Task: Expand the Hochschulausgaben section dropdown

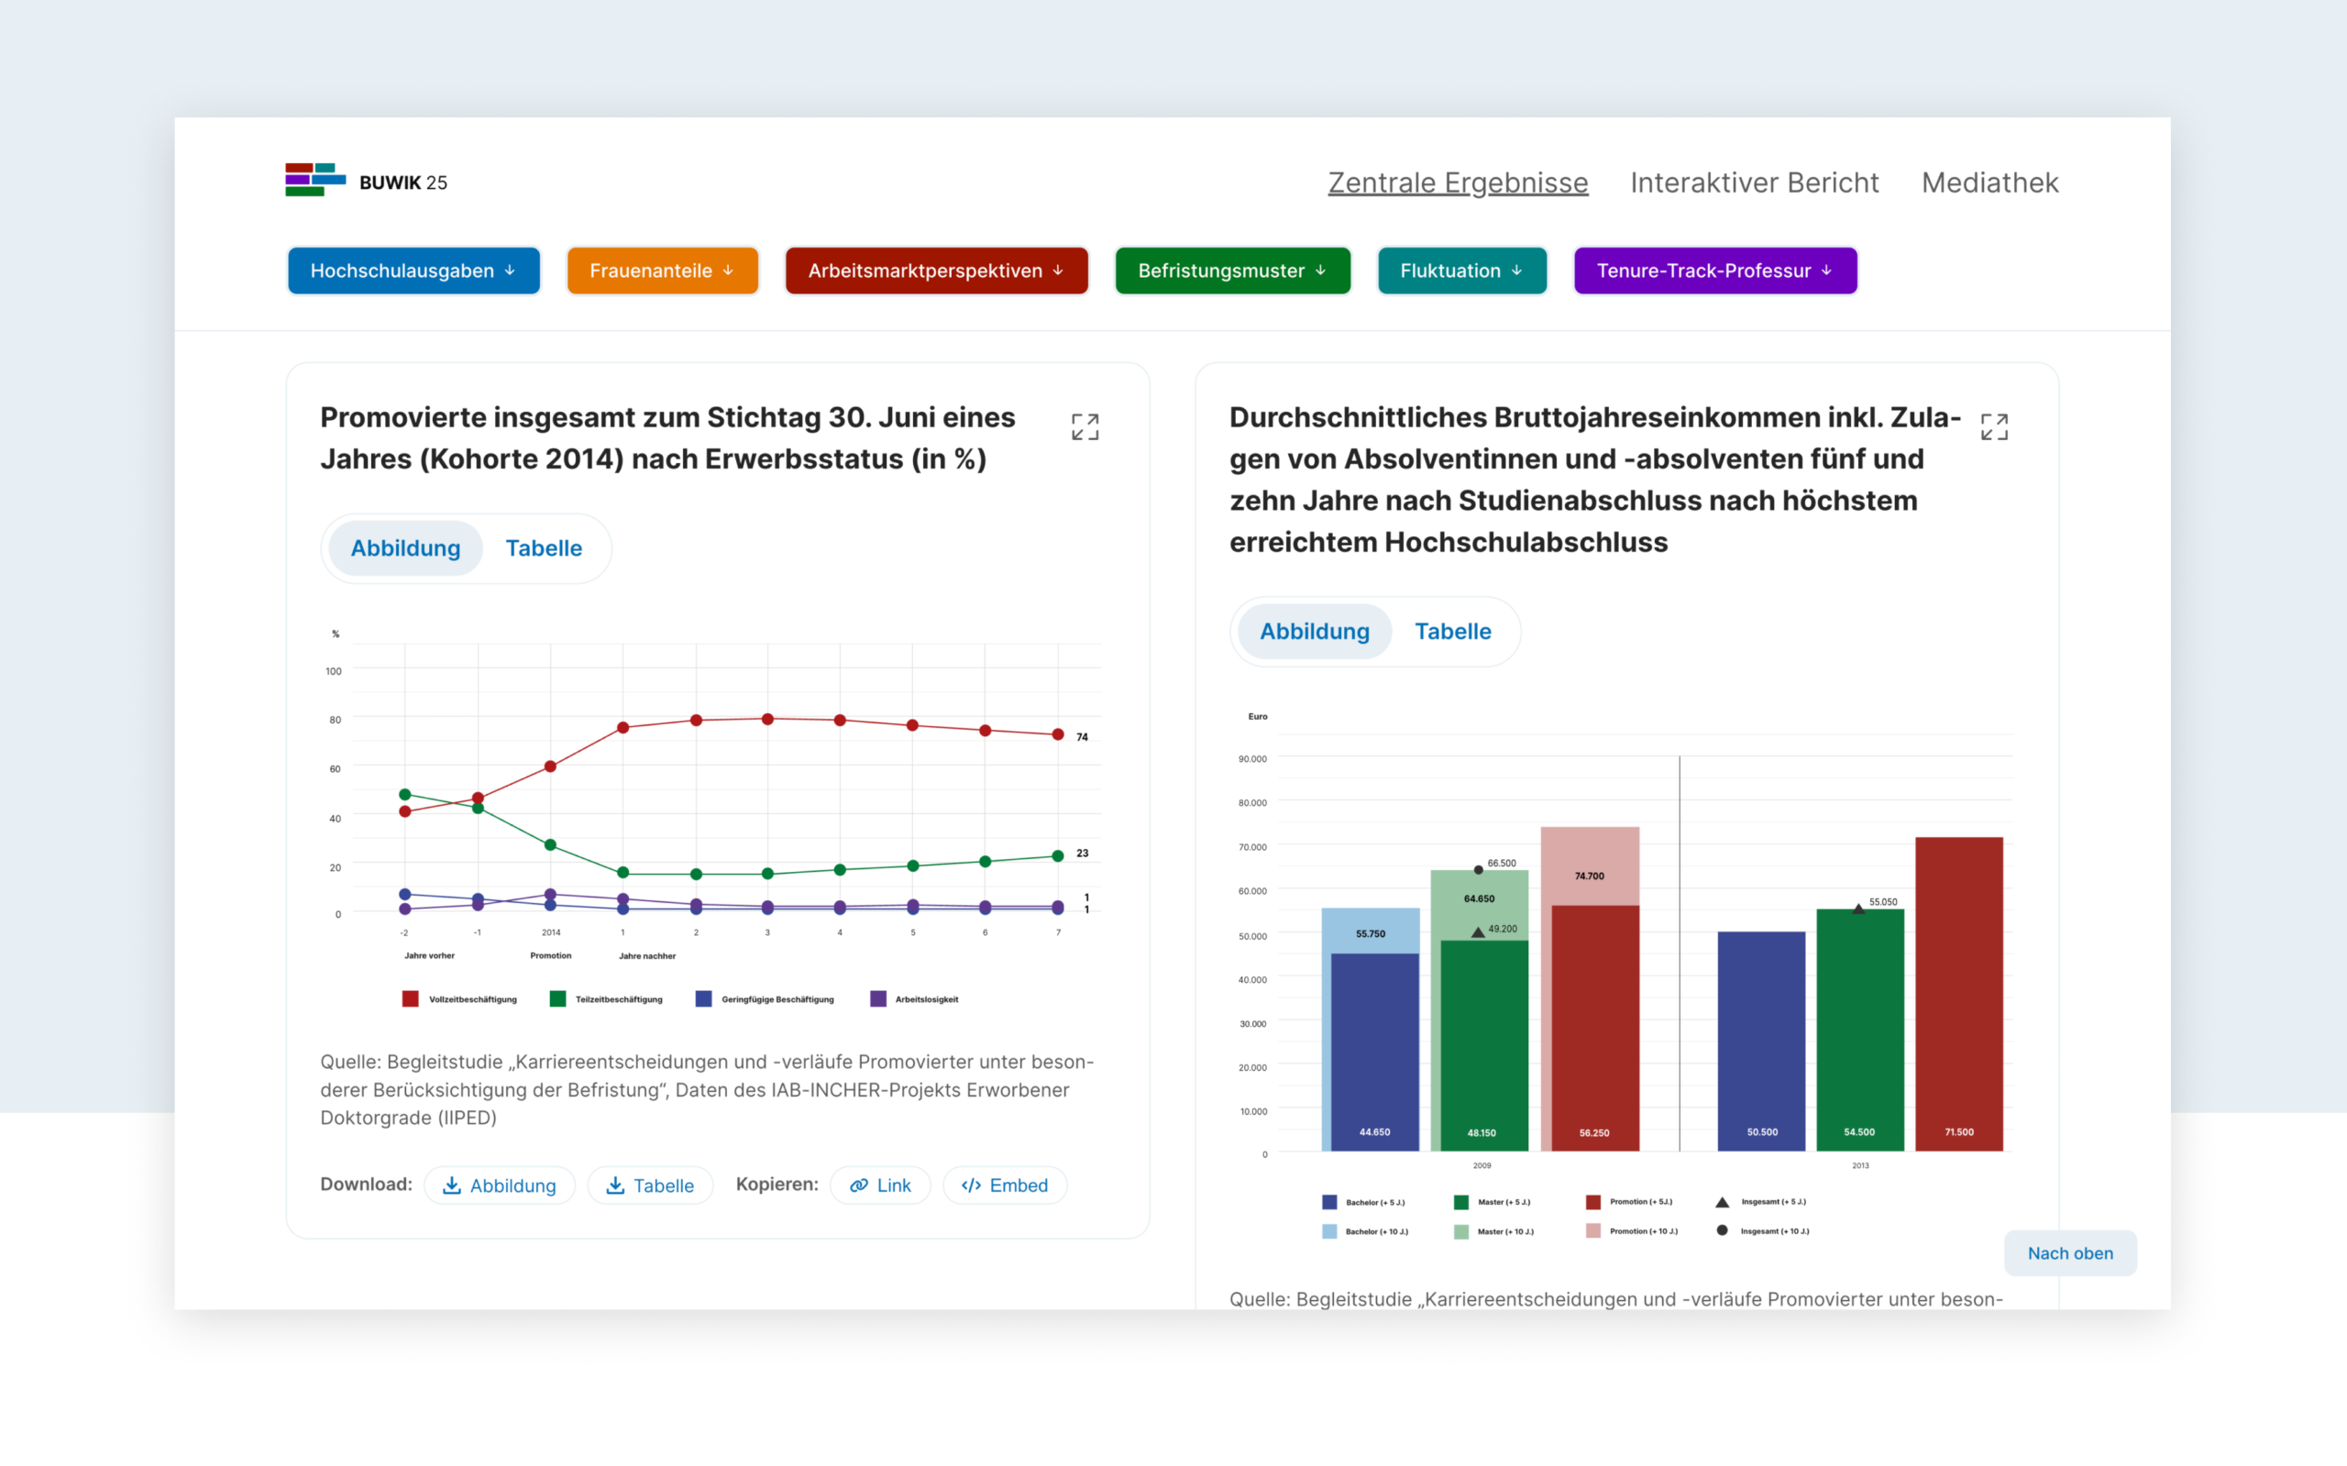Action: 413,270
